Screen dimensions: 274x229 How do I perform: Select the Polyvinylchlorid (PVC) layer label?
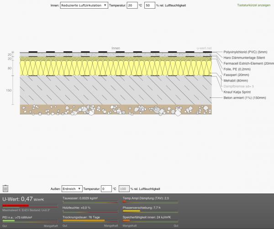244,52
